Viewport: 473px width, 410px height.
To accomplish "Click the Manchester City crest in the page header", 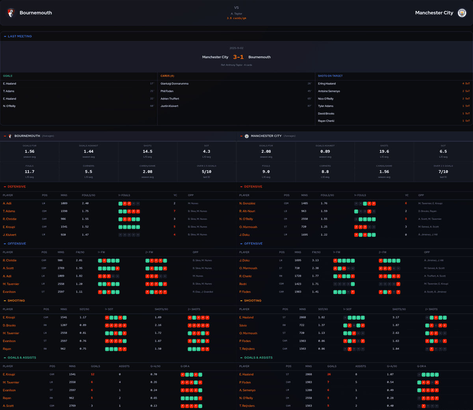I will coord(462,13).
